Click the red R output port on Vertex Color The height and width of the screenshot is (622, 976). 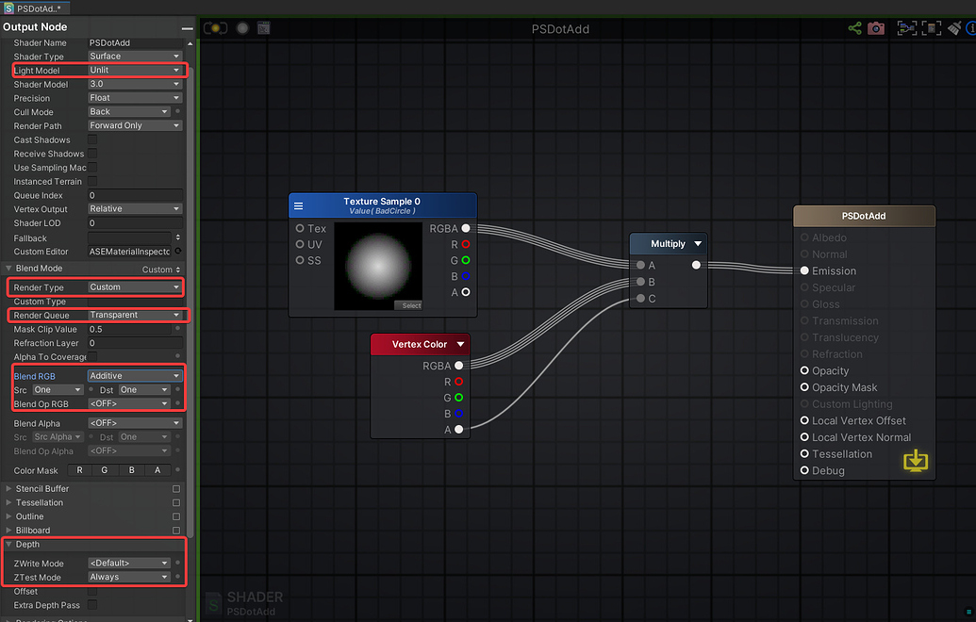click(458, 381)
